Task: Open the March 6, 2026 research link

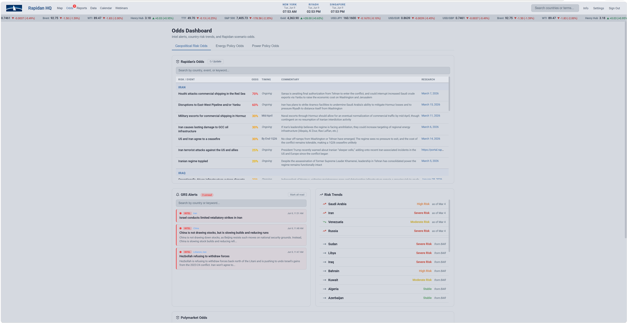Action: (x=430, y=127)
